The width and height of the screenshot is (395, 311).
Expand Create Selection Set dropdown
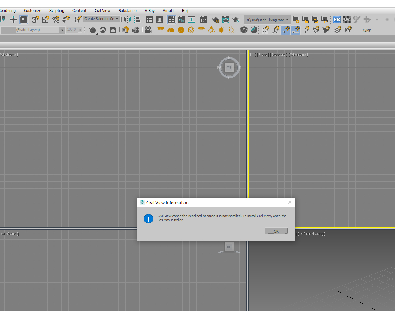pos(117,19)
